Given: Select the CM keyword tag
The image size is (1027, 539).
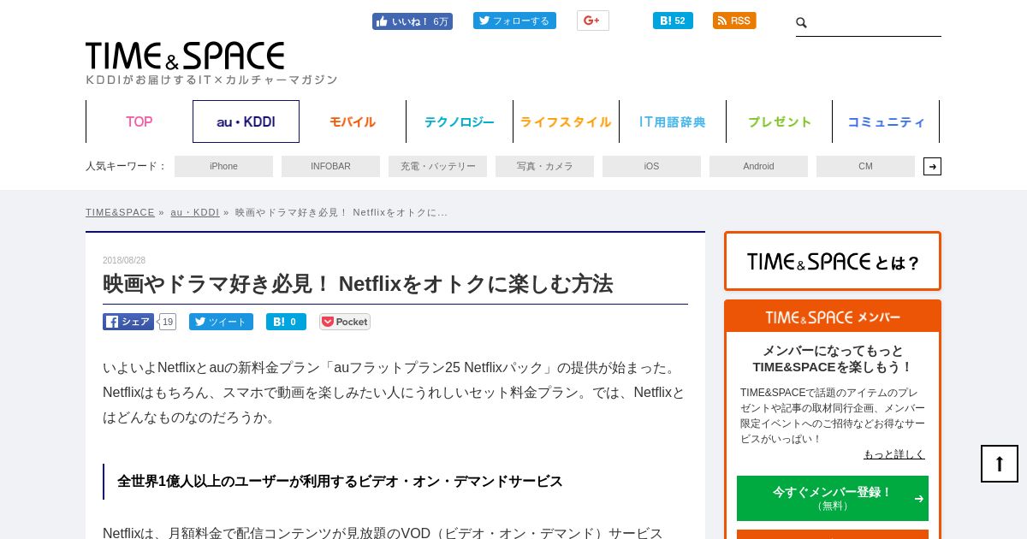Looking at the screenshot, I should [x=865, y=166].
